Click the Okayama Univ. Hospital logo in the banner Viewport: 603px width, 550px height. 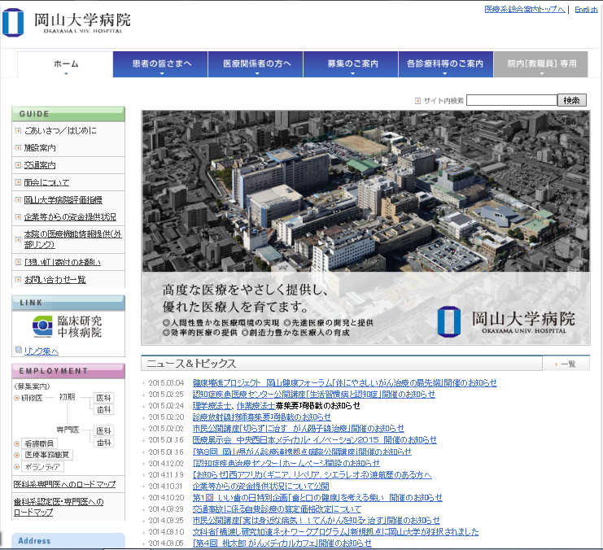point(506,322)
